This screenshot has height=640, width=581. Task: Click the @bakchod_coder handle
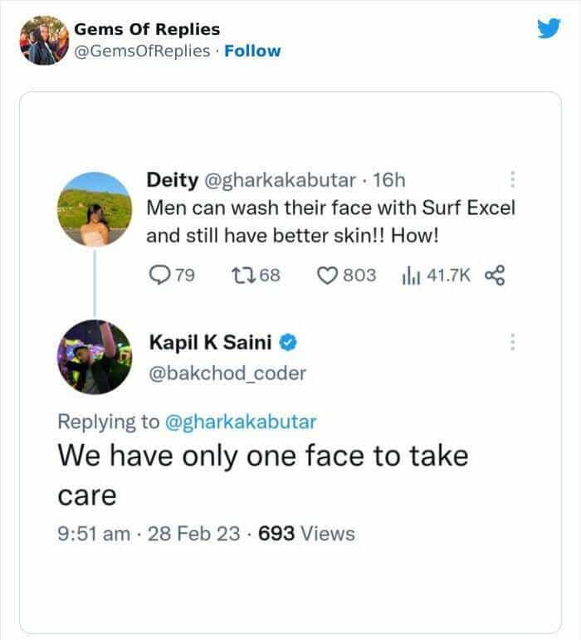tap(226, 373)
